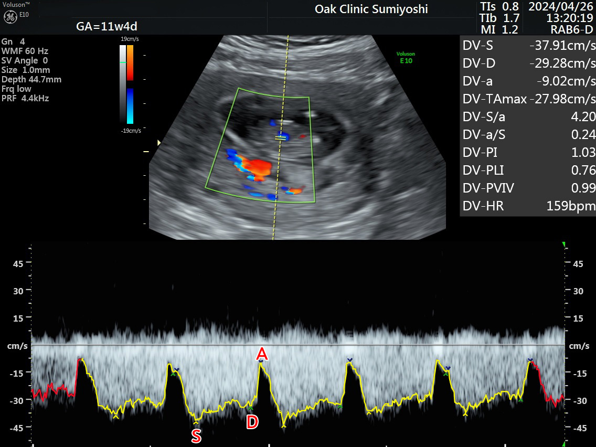Click the red A wave marker
Screen dimensions: 596x447
coord(262,355)
